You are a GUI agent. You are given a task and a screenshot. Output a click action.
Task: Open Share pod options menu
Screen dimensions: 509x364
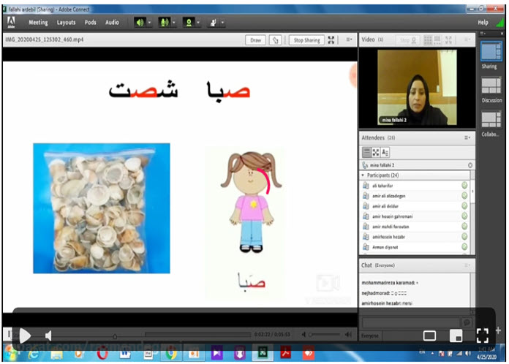349,39
